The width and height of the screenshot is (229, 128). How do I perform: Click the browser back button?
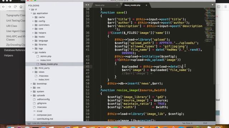[4, 7]
